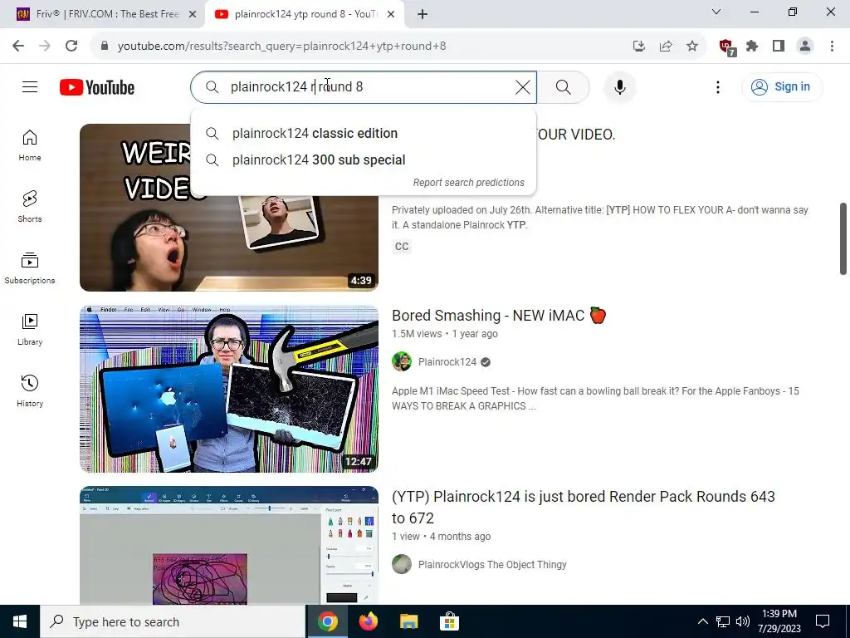Toggle the browser side panel
Screen dimensions: 850x638
pos(779,47)
